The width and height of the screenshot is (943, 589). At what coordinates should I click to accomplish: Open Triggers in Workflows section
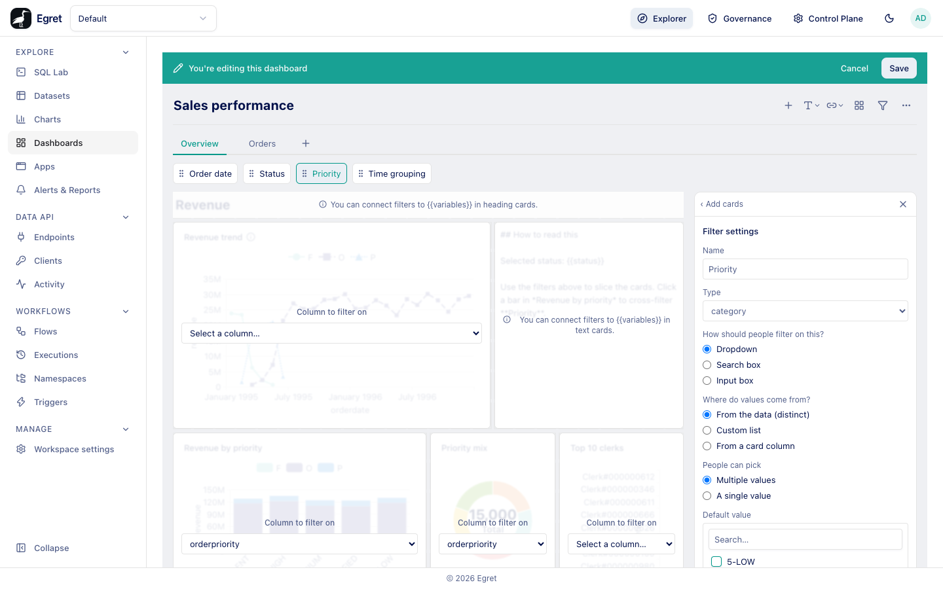coord(73,402)
